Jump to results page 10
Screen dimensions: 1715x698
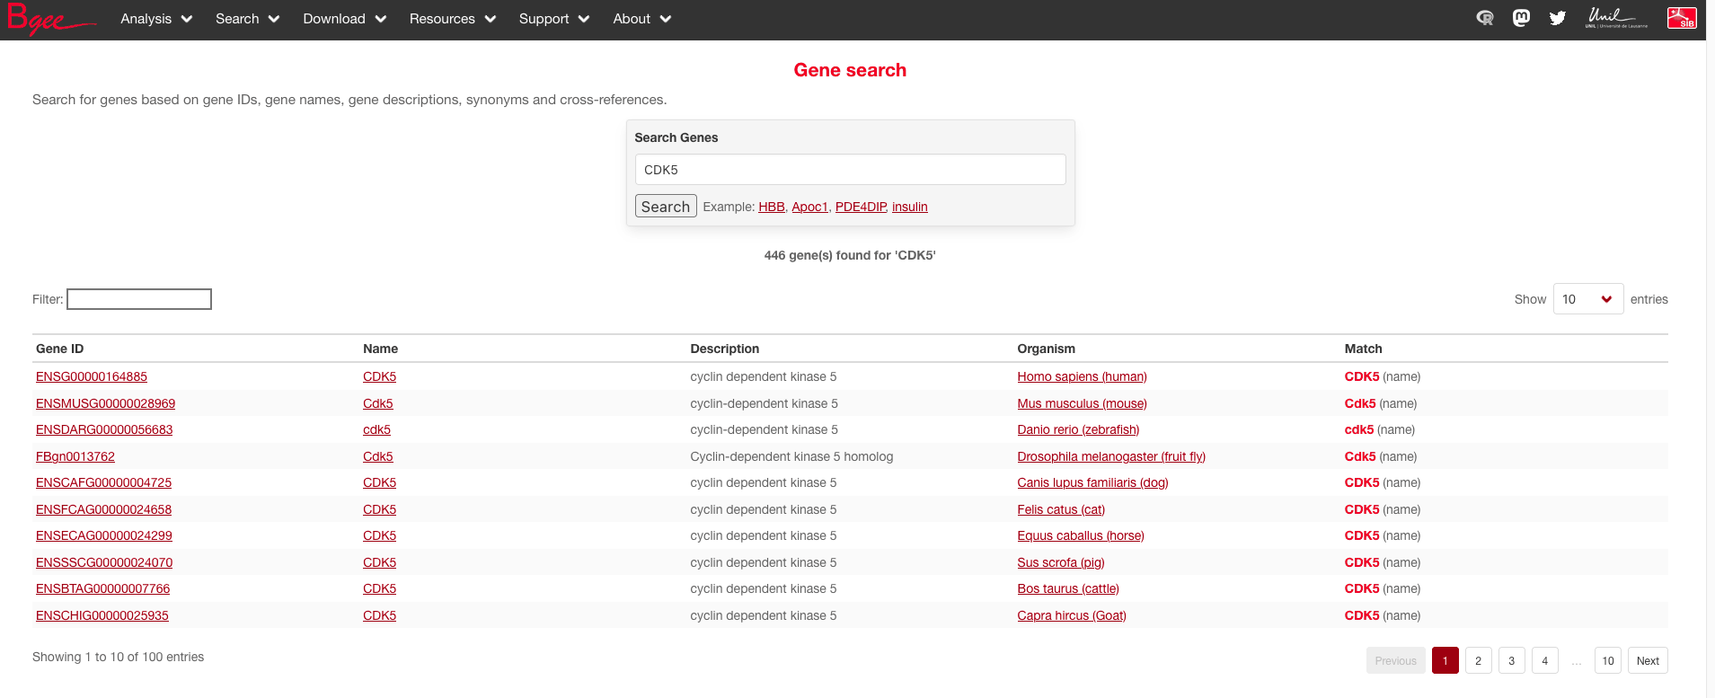[1607, 660]
